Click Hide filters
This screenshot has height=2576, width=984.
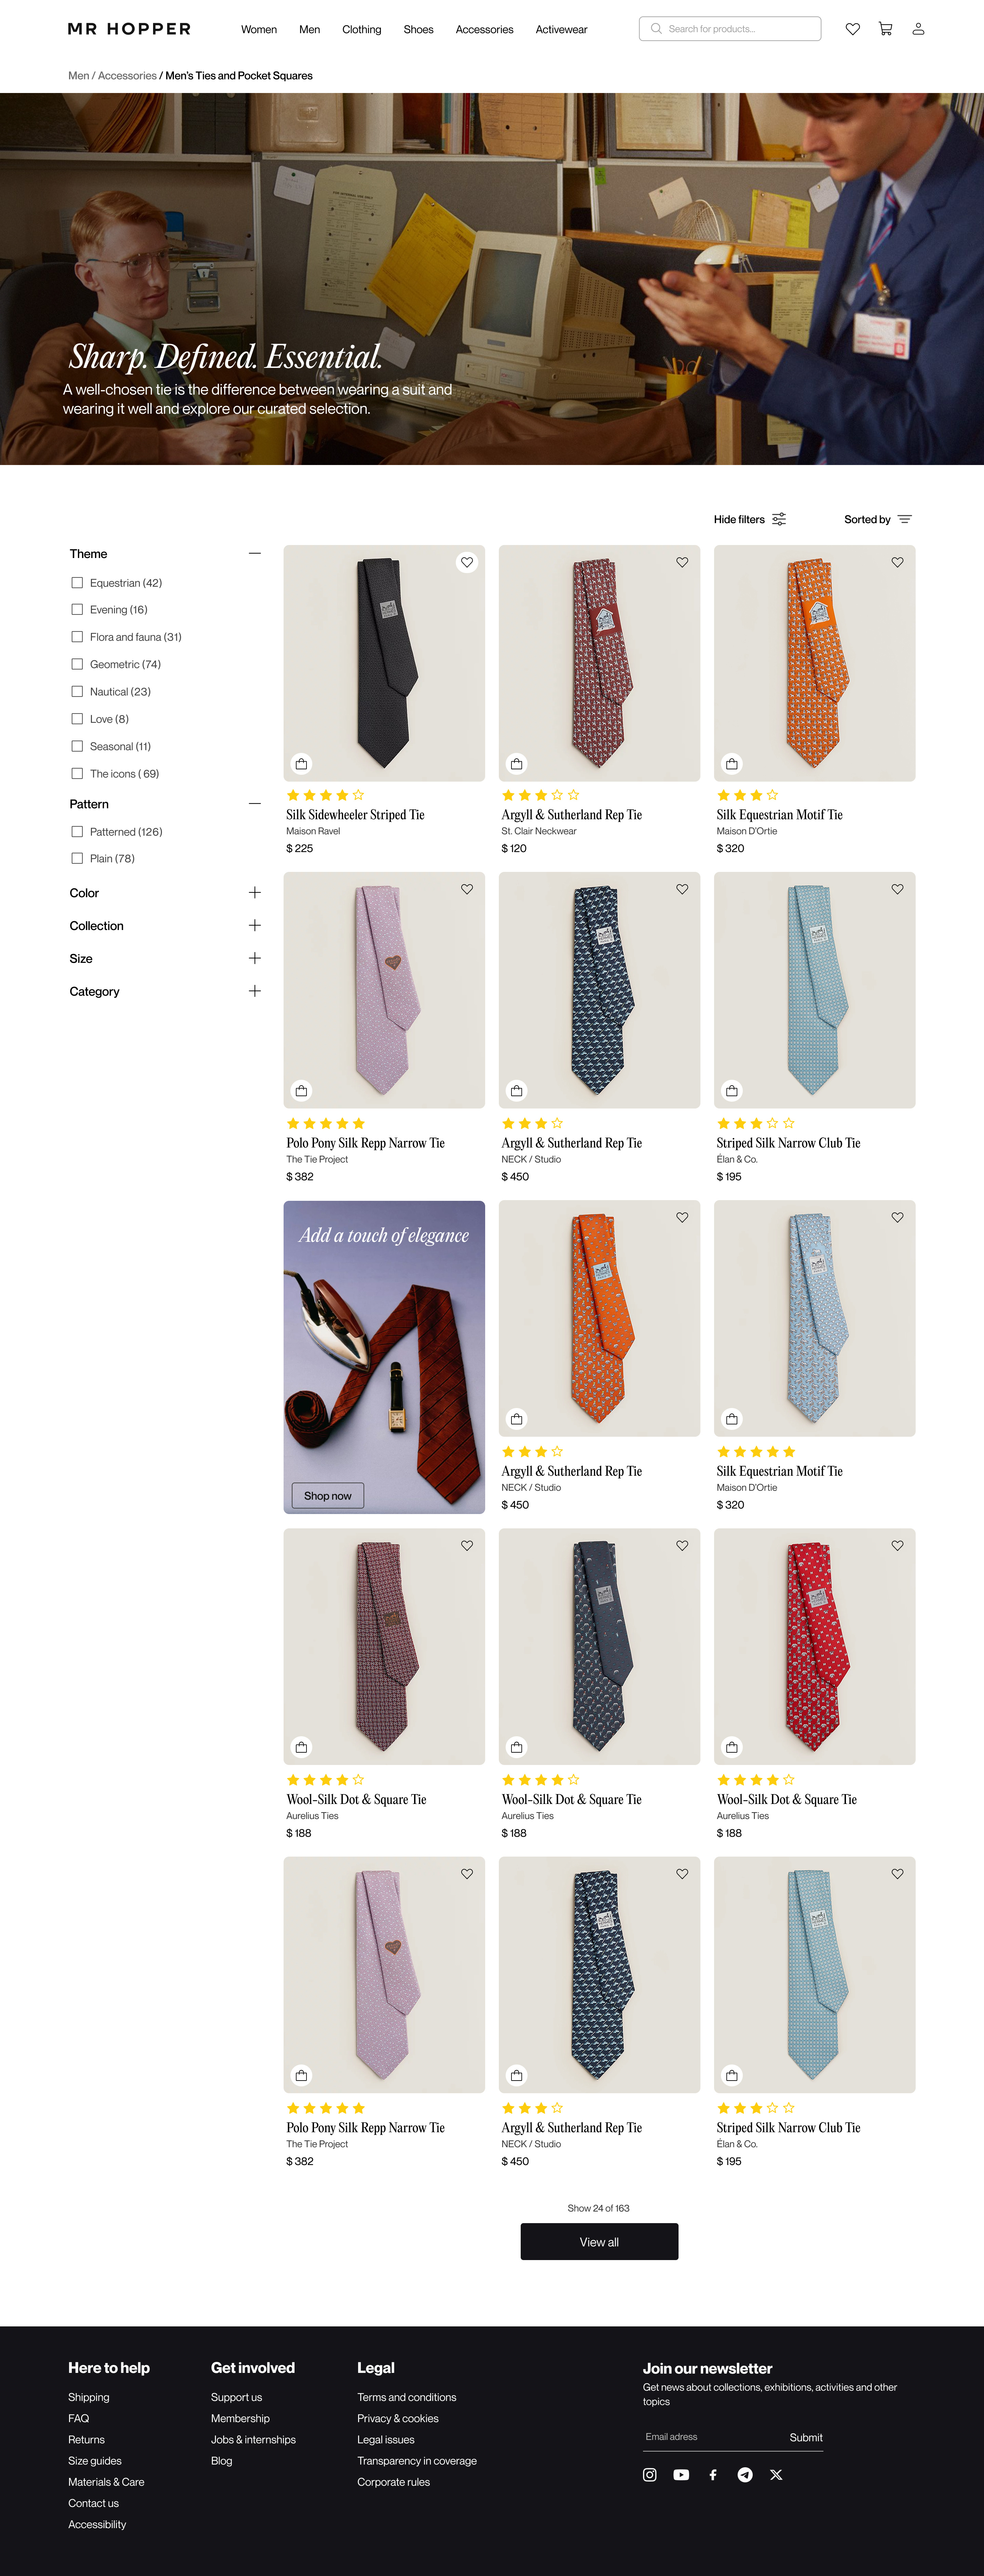(x=739, y=519)
